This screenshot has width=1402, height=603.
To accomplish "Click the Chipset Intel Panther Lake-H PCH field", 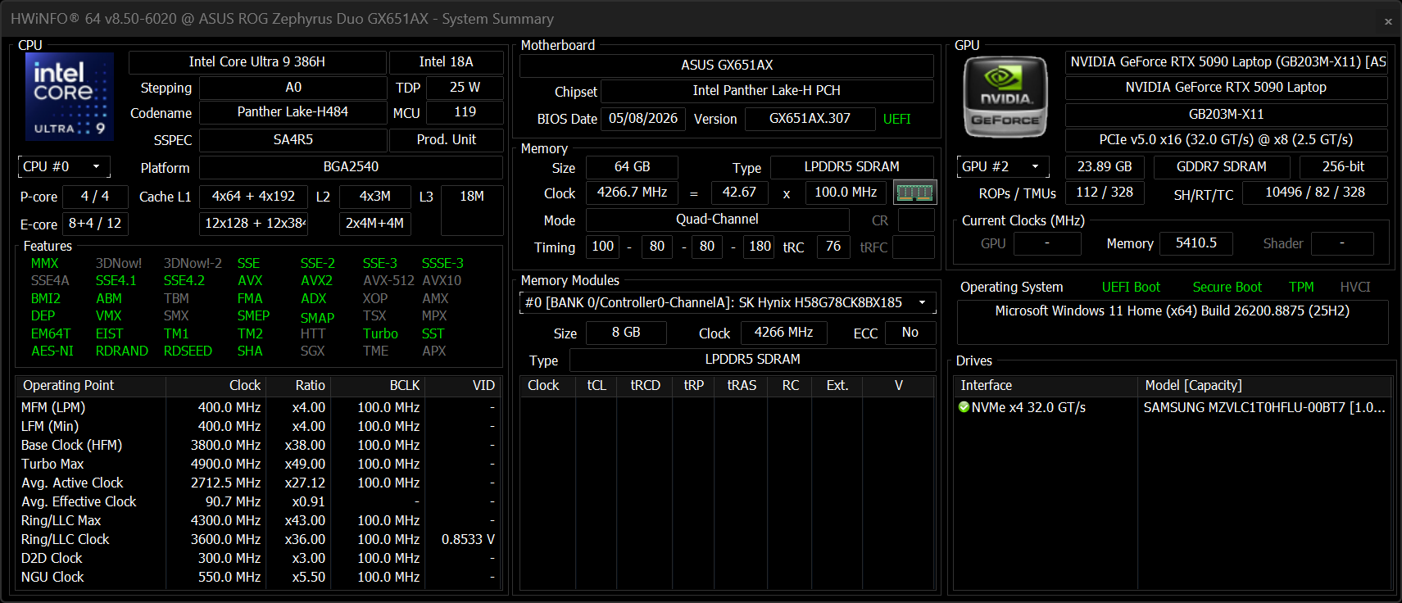I will [x=767, y=91].
